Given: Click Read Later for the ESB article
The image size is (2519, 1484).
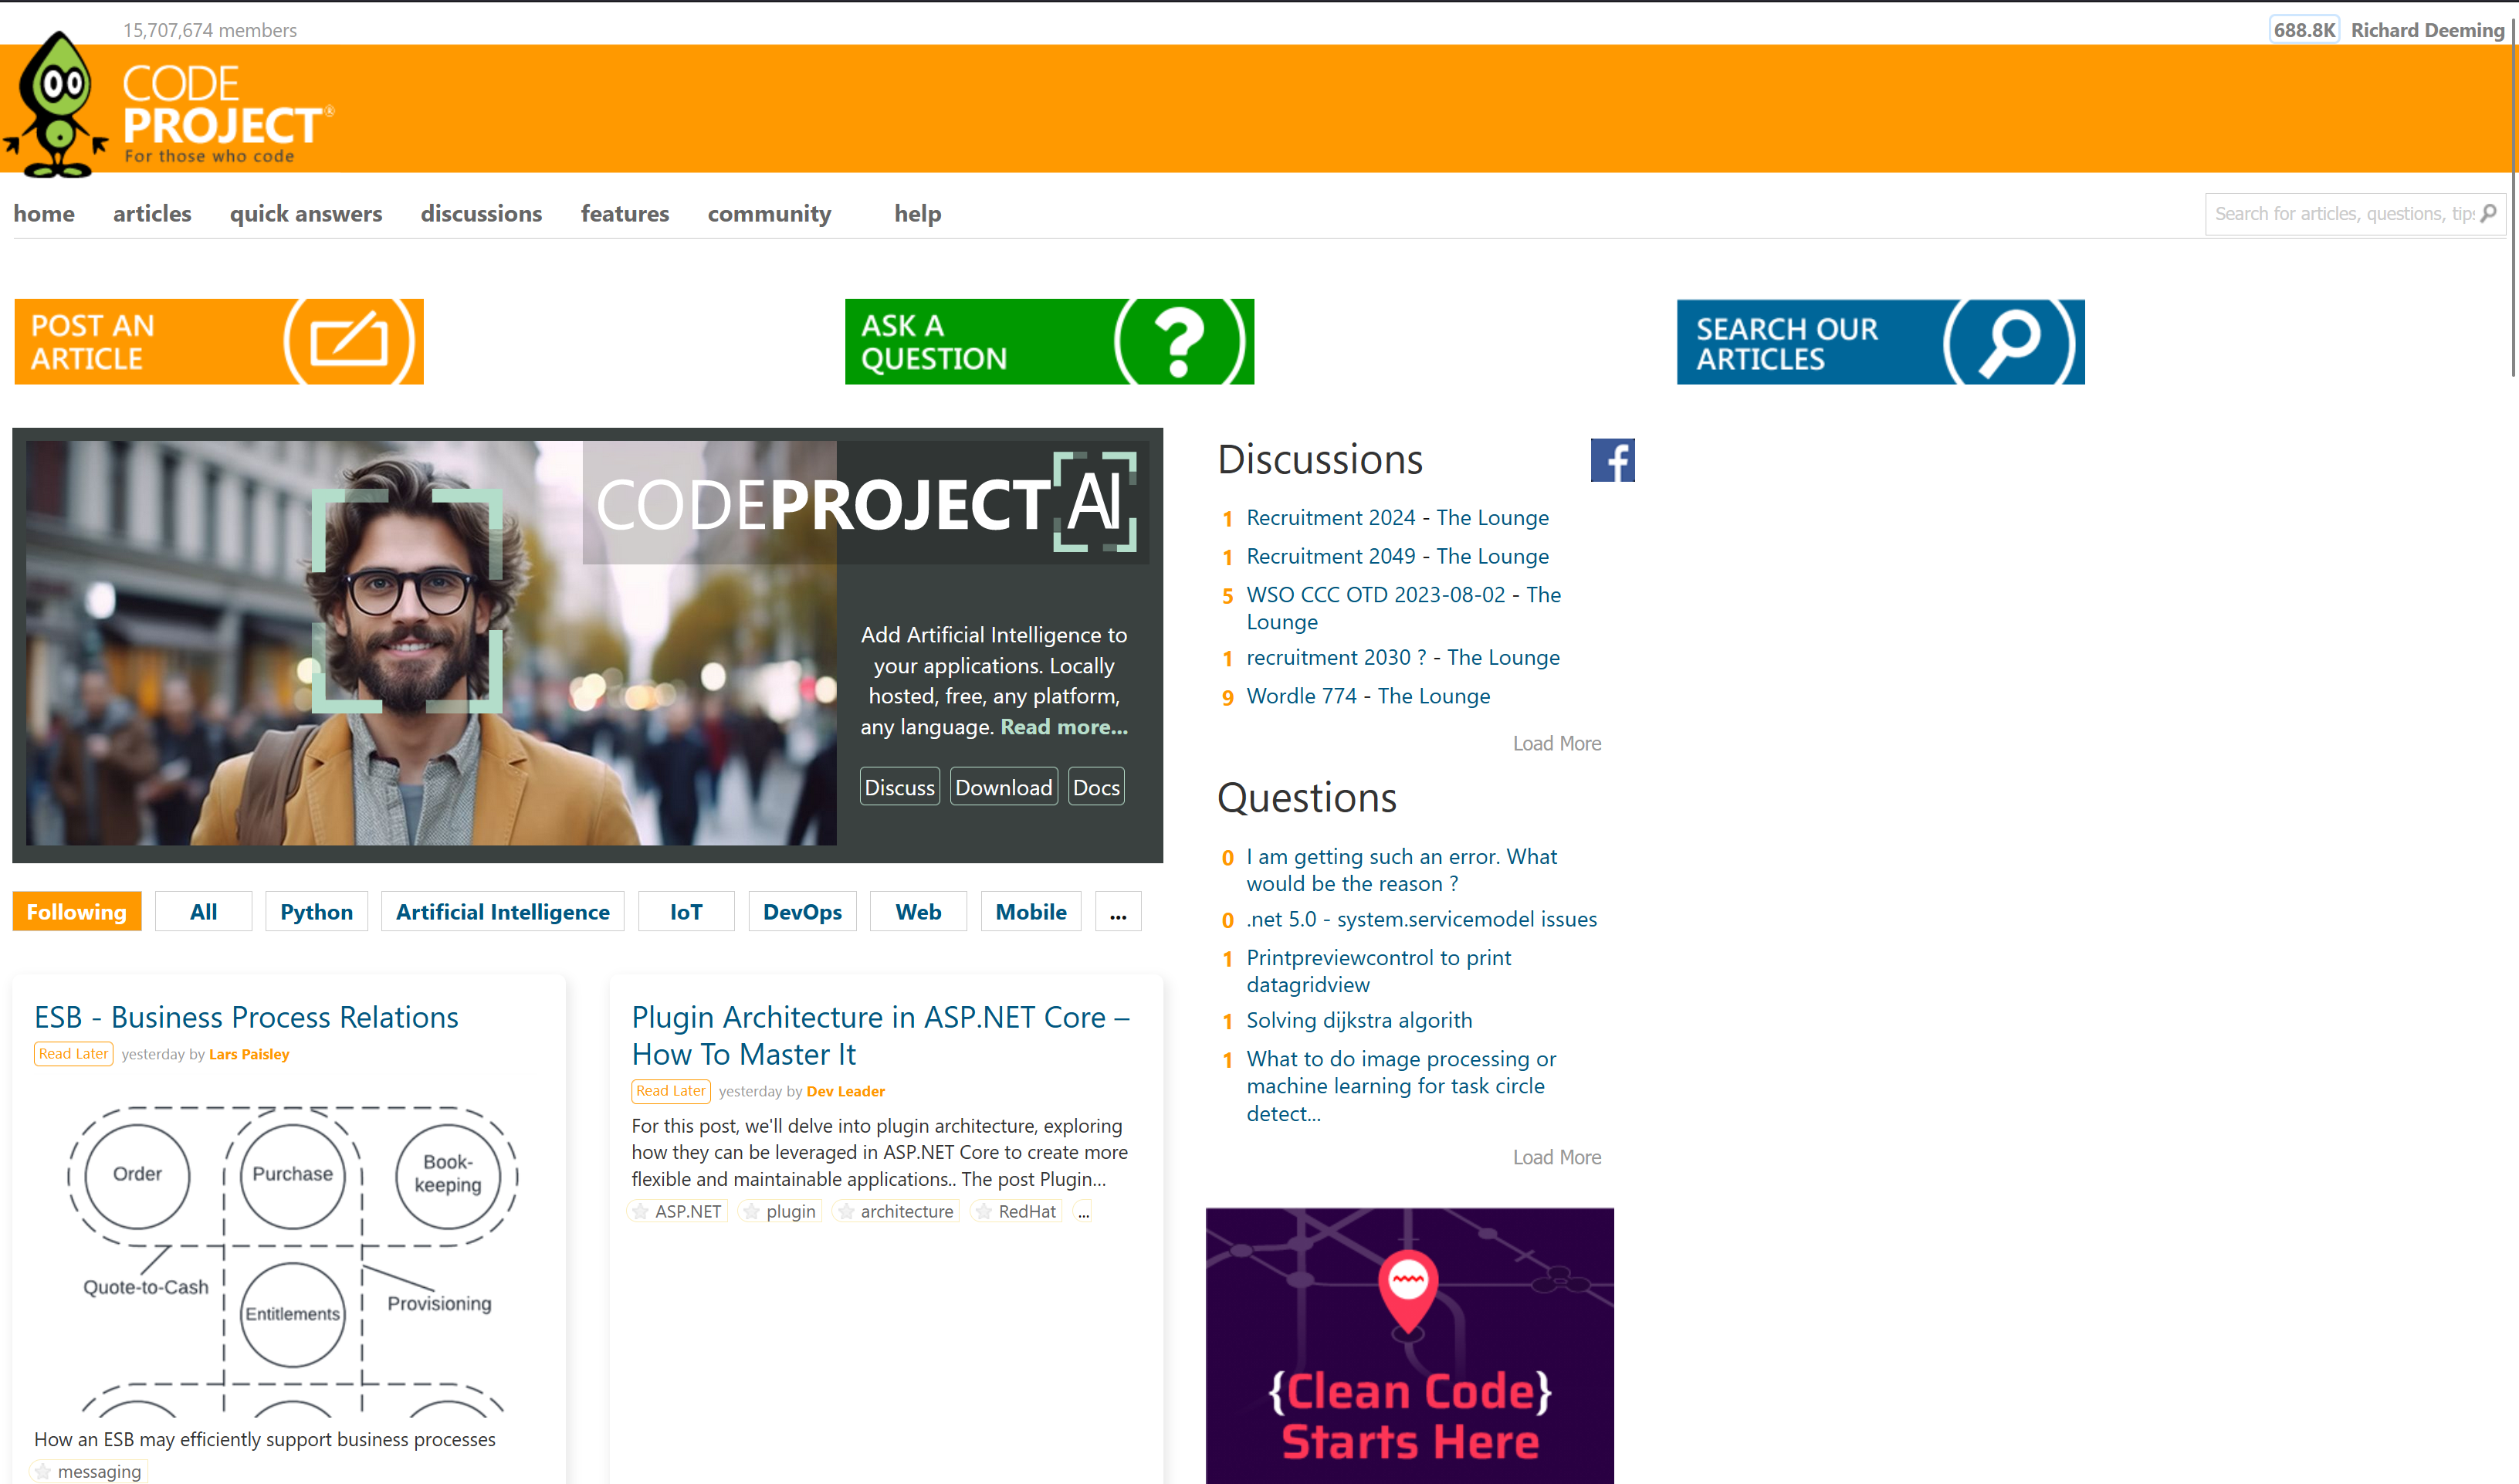Looking at the screenshot, I should 73,1054.
